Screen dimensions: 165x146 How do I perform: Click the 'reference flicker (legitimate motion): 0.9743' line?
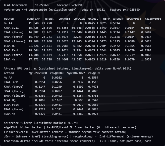(41, 123)
